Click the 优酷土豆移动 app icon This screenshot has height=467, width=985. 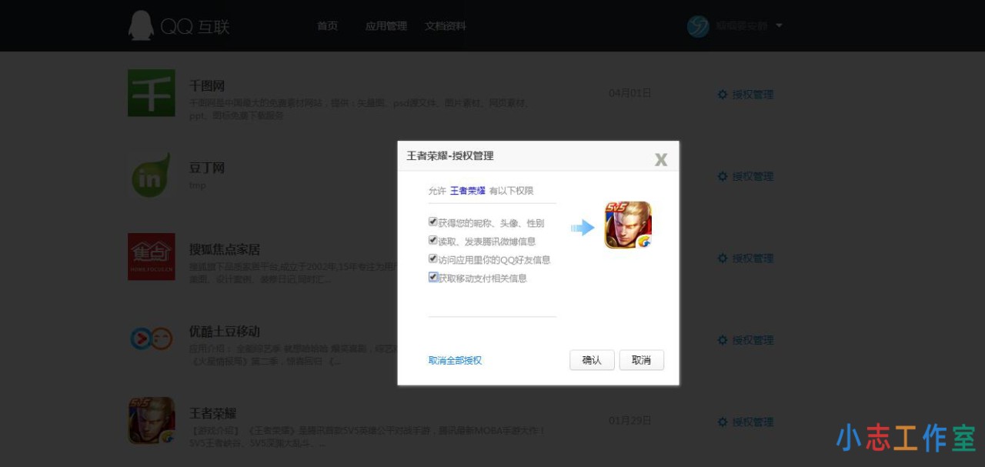click(x=151, y=339)
